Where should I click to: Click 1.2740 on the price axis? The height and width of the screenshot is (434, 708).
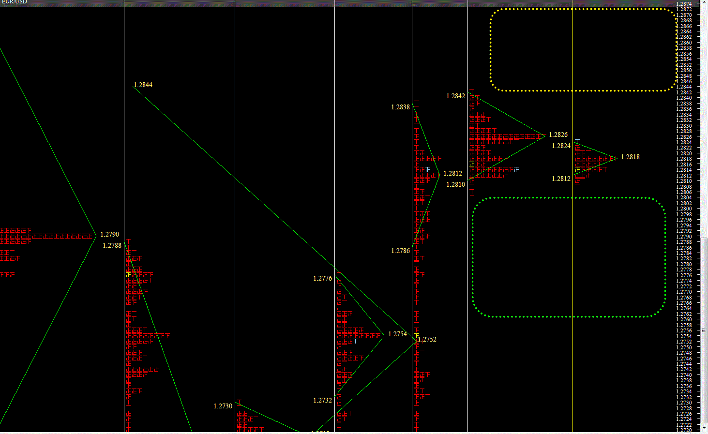pos(684,375)
